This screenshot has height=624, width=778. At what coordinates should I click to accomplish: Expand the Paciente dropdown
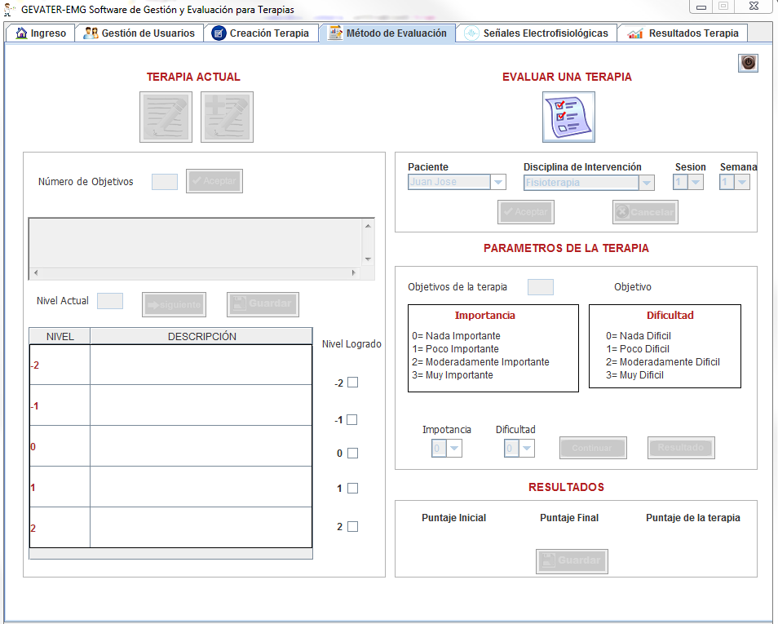(498, 183)
